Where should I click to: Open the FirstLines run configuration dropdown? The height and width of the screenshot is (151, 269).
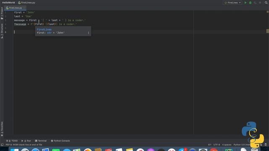(232, 3)
